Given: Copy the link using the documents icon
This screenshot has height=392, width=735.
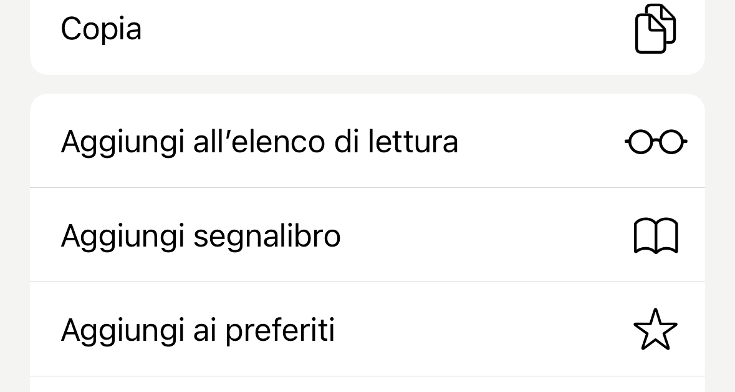Looking at the screenshot, I should tap(655, 29).
